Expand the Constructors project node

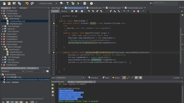coord(2,34)
